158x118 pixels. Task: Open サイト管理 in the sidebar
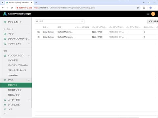click(13, 60)
